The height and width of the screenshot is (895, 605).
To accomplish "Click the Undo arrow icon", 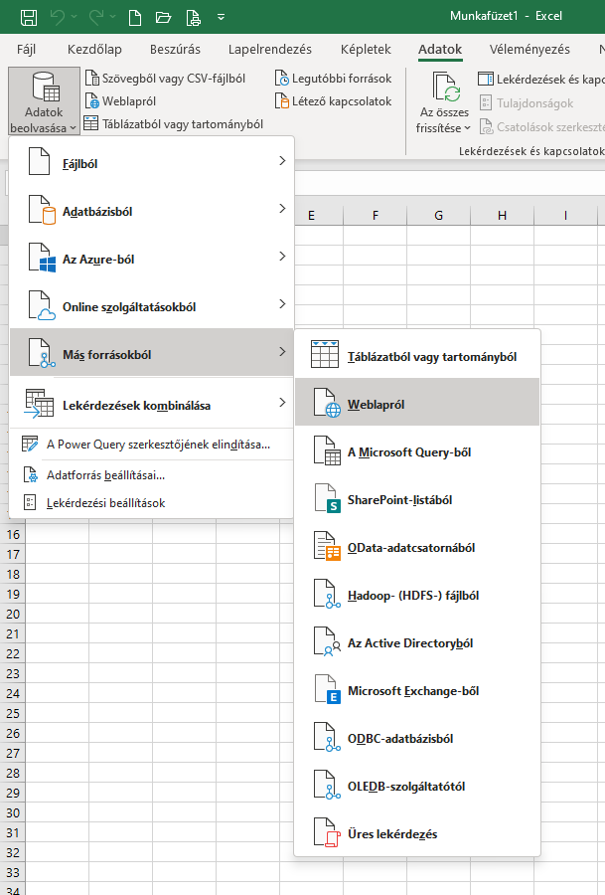I will [x=57, y=17].
